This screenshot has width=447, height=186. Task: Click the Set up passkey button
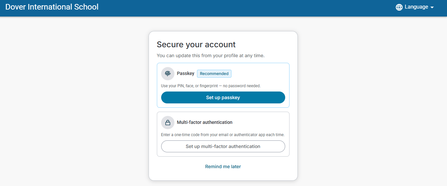[x=223, y=97]
